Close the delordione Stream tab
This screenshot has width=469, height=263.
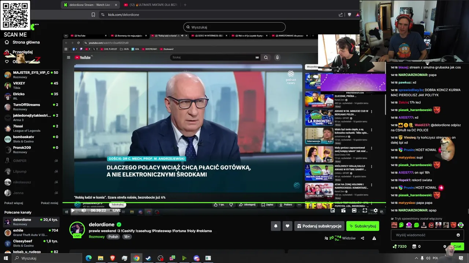pyautogui.click(x=116, y=5)
